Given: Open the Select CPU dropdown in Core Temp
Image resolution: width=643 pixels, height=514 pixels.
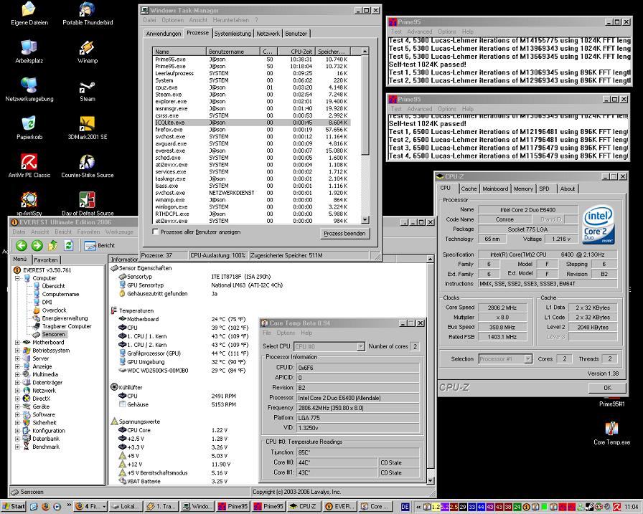Looking at the screenshot, I should (360, 346).
